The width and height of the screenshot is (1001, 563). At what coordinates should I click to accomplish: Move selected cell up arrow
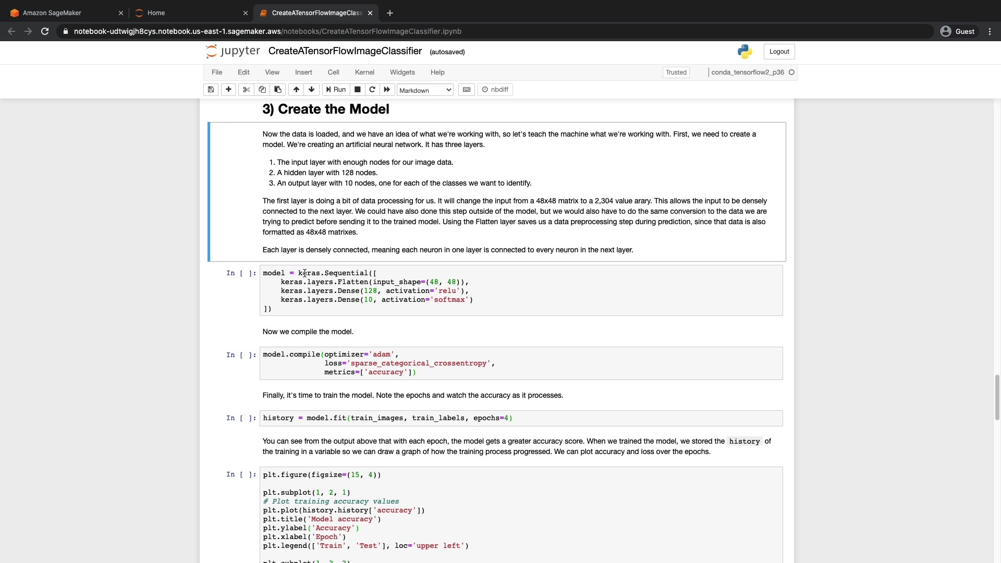tap(296, 90)
